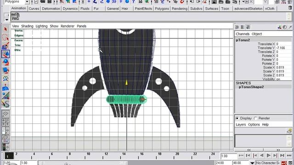Click the auto keyframe key icon
Image resolution: width=294 pixels, height=165 pixels.
click(x=284, y=163)
